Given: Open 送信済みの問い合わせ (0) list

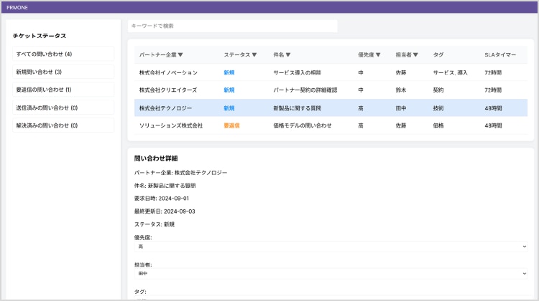Looking at the screenshot, I should 63,107.
